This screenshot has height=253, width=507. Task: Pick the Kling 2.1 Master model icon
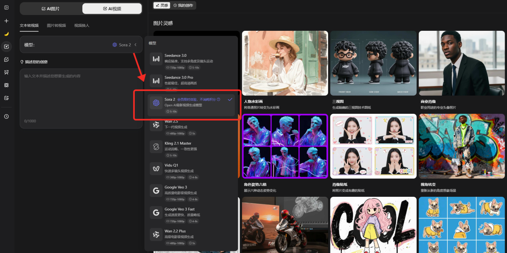pos(156,147)
